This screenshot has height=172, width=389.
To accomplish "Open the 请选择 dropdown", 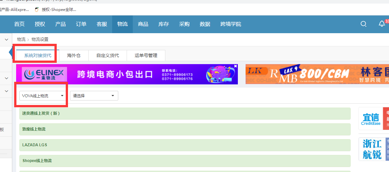I will pos(94,96).
